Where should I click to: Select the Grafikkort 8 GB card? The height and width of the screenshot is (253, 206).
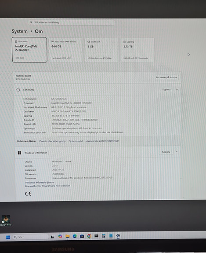[x=102, y=50]
